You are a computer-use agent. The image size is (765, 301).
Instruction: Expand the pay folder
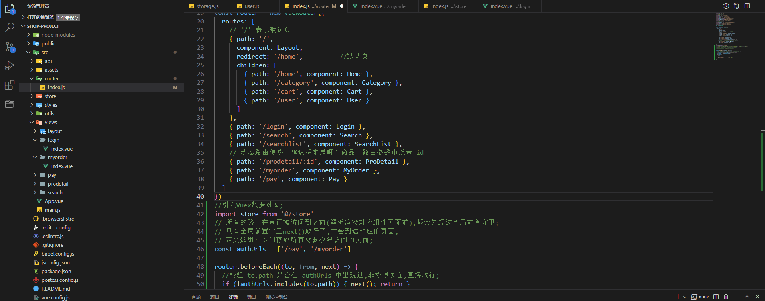35,175
